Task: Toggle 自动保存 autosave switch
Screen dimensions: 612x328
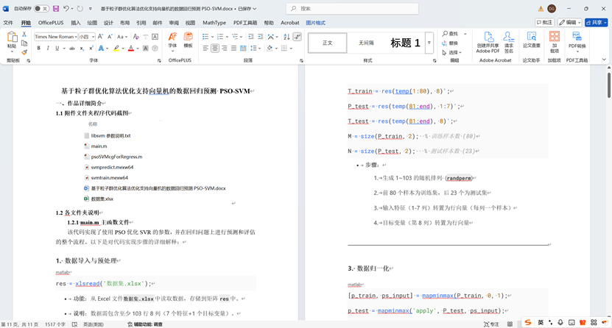Action: [41, 9]
